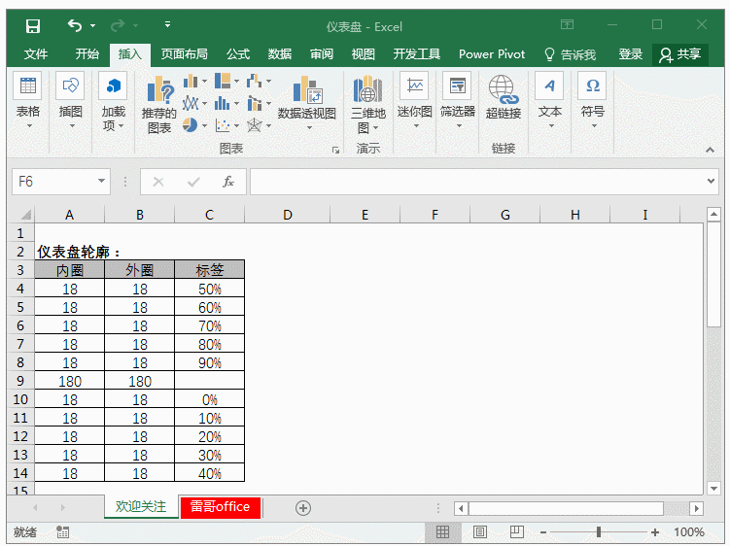
Task: Insert a waterfall or stock chart icon
Action: click(x=254, y=81)
